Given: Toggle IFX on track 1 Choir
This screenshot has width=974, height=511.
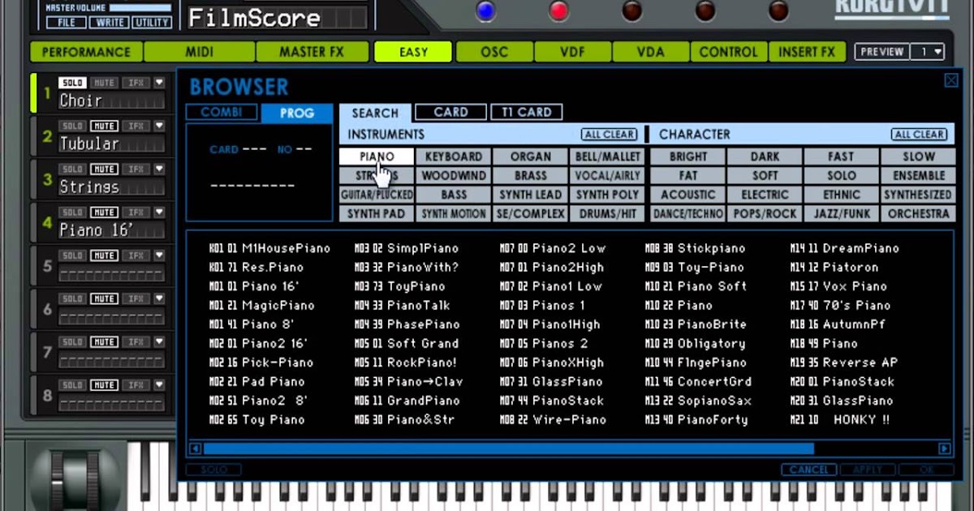Looking at the screenshot, I should [136, 83].
